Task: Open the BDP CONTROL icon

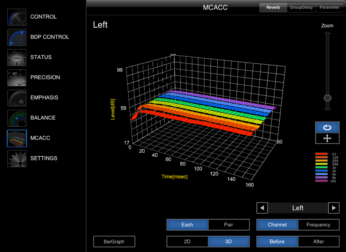Action: [x=17, y=37]
